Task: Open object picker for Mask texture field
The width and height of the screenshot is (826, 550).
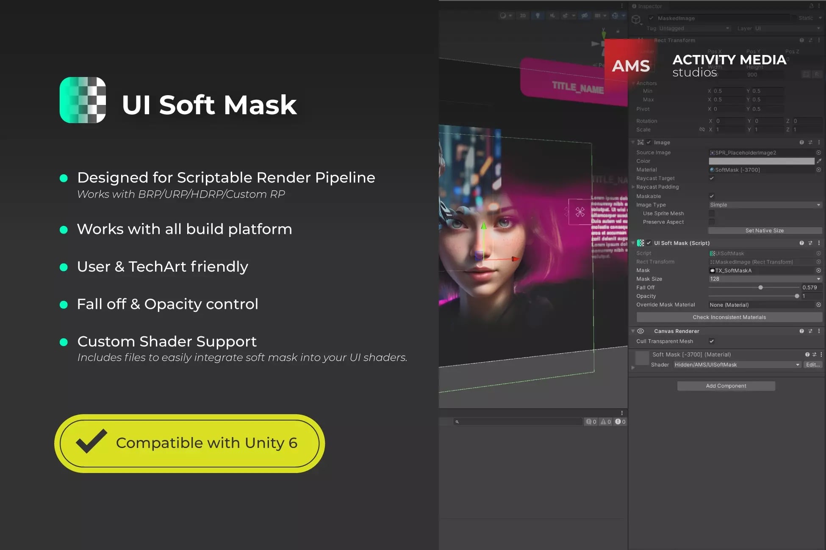Action: (818, 271)
